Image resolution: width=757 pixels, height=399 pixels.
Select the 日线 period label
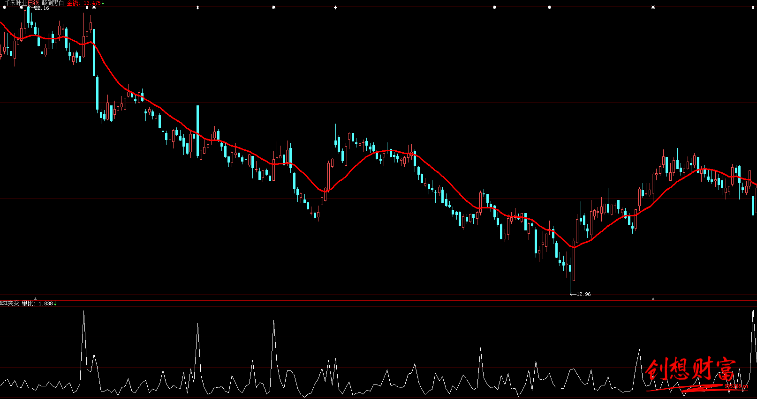pos(33,3)
